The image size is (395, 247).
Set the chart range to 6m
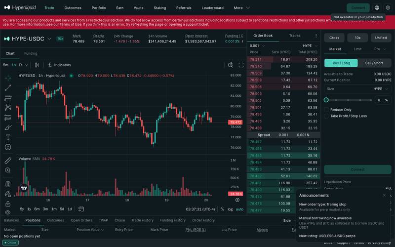(x=37, y=209)
